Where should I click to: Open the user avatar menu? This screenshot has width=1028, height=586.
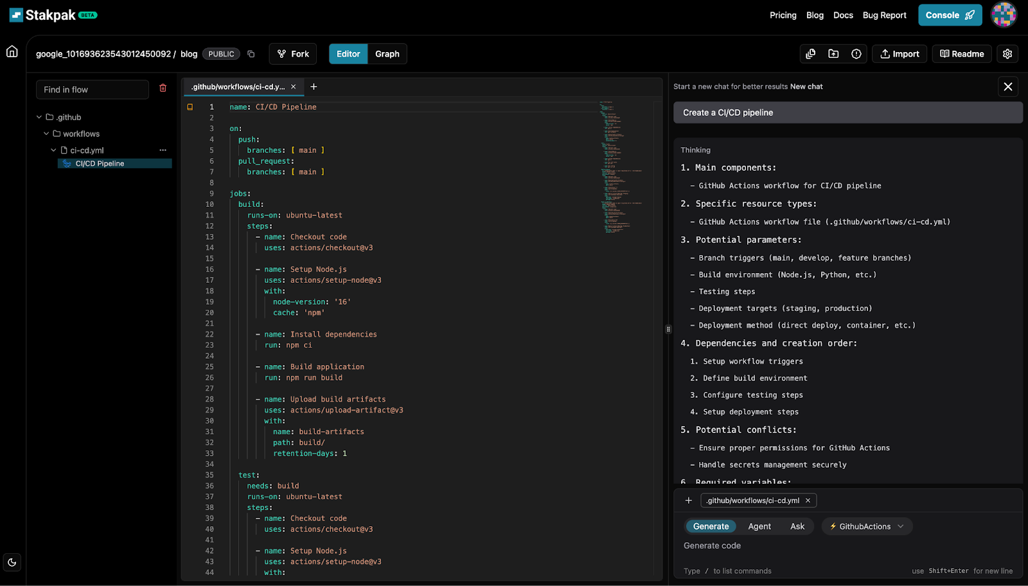pos(1004,15)
